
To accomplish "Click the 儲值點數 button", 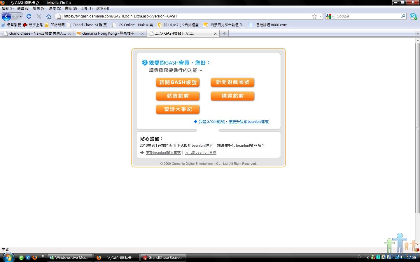I will coord(178,96).
